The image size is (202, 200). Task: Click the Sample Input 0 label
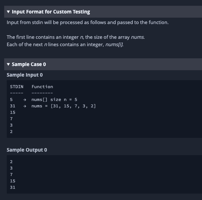[x=25, y=75]
